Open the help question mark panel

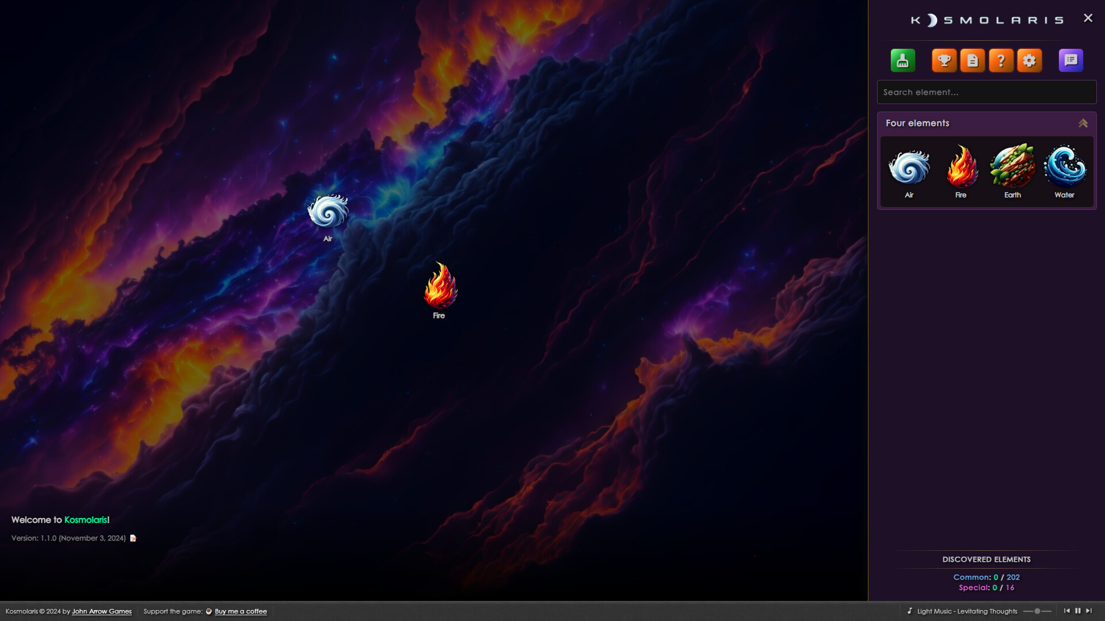tap(1001, 60)
